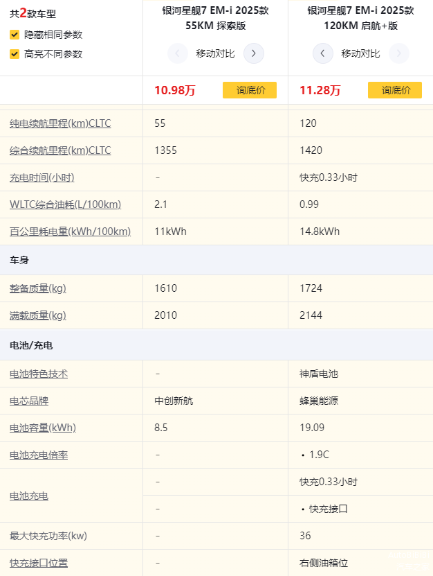
Task: Open the 电池特色技术 parameter link
Action: pos(39,374)
